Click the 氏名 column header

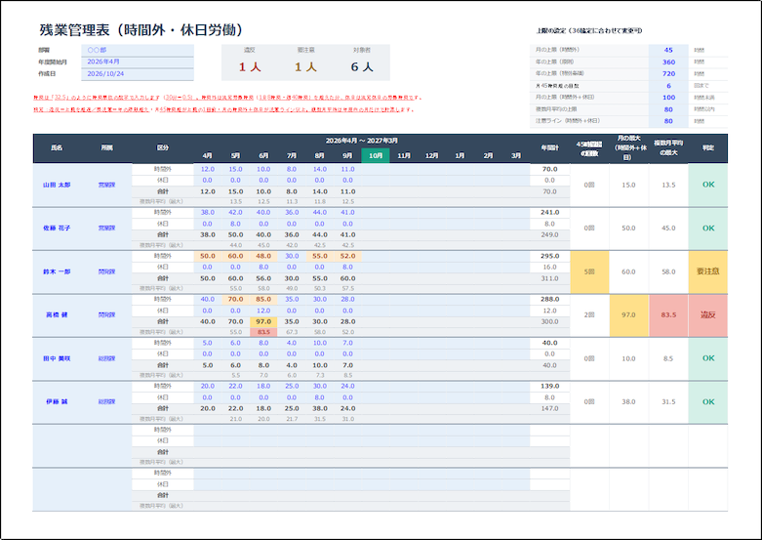tap(57, 147)
